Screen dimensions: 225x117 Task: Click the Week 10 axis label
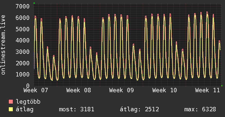164,90
